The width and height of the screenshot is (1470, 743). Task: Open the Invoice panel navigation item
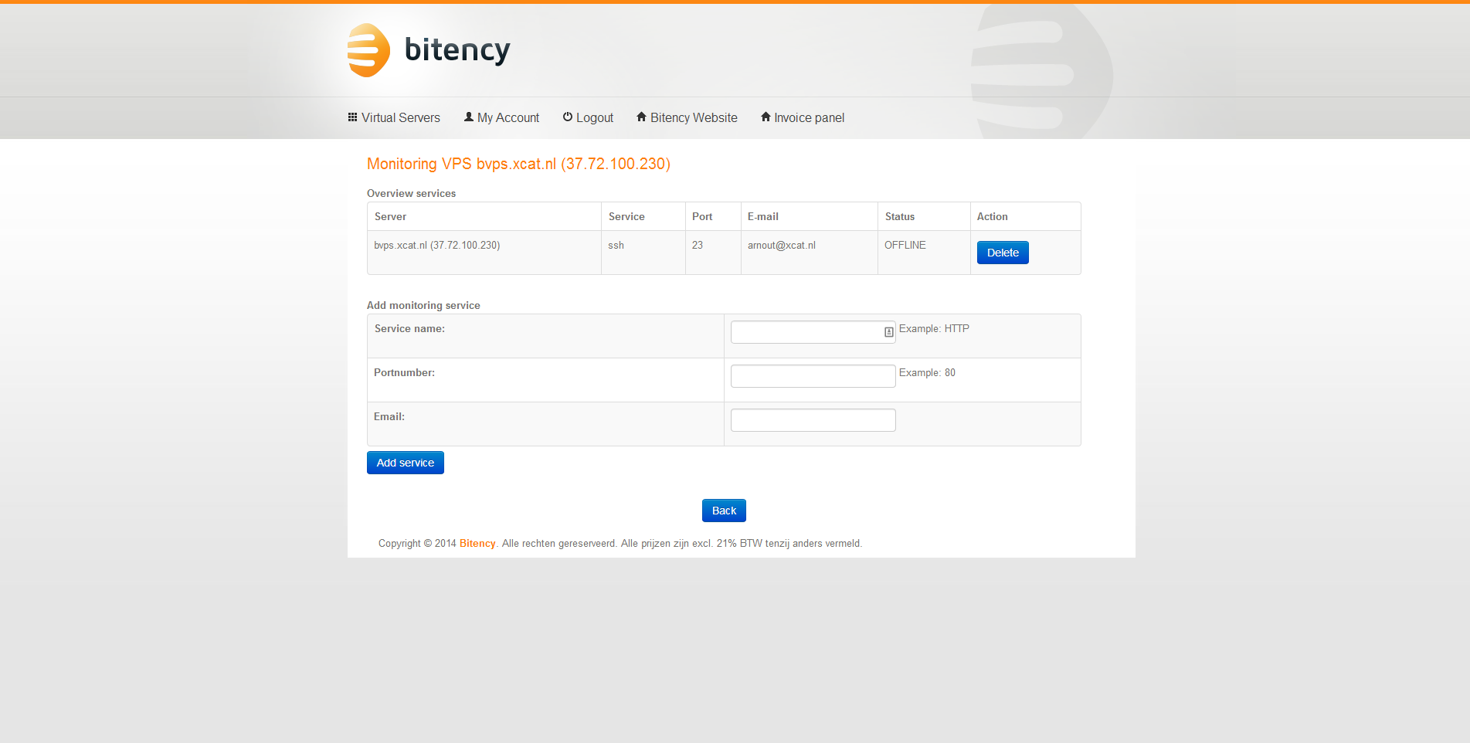(x=809, y=118)
